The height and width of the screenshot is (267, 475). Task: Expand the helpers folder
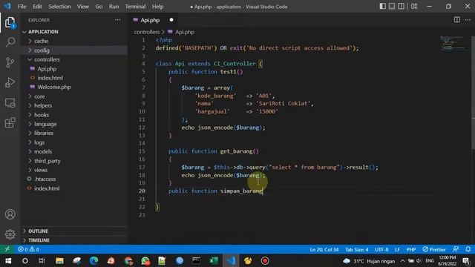coord(74,105)
